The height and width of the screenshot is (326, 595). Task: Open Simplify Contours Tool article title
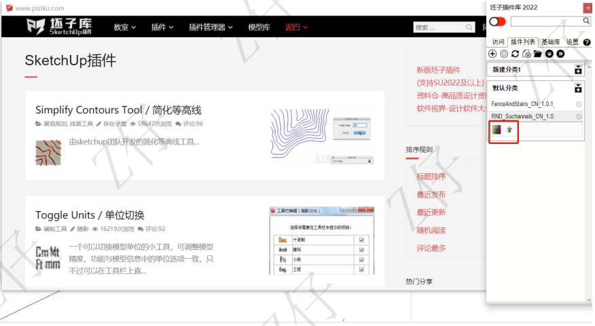pyautogui.click(x=118, y=110)
